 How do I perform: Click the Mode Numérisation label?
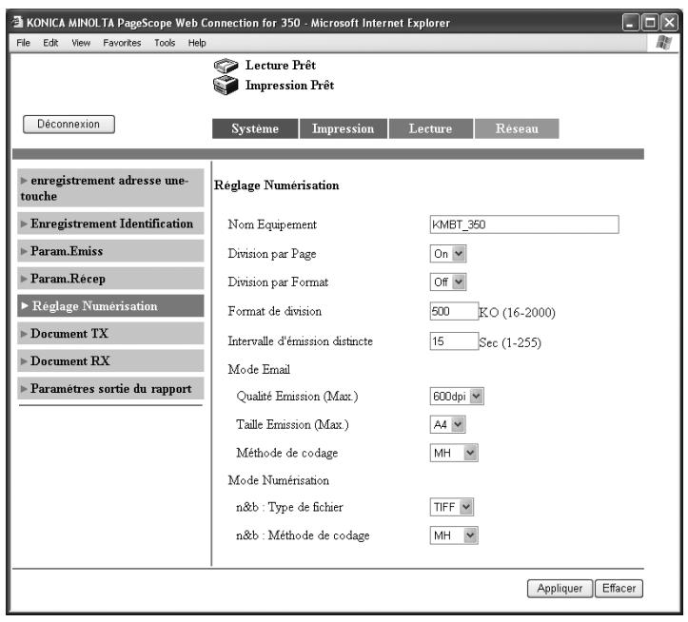(x=278, y=480)
